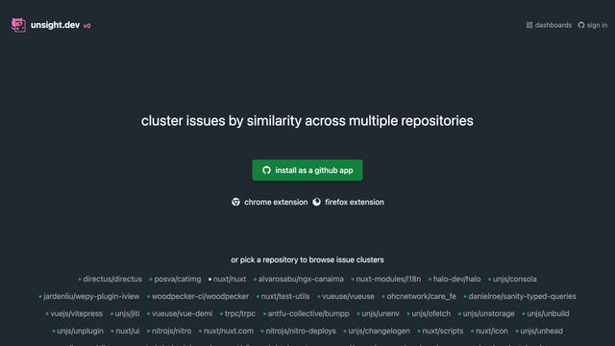
Task: Browse danielroe/sanity-typed-queries clusters
Action: tap(522, 296)
